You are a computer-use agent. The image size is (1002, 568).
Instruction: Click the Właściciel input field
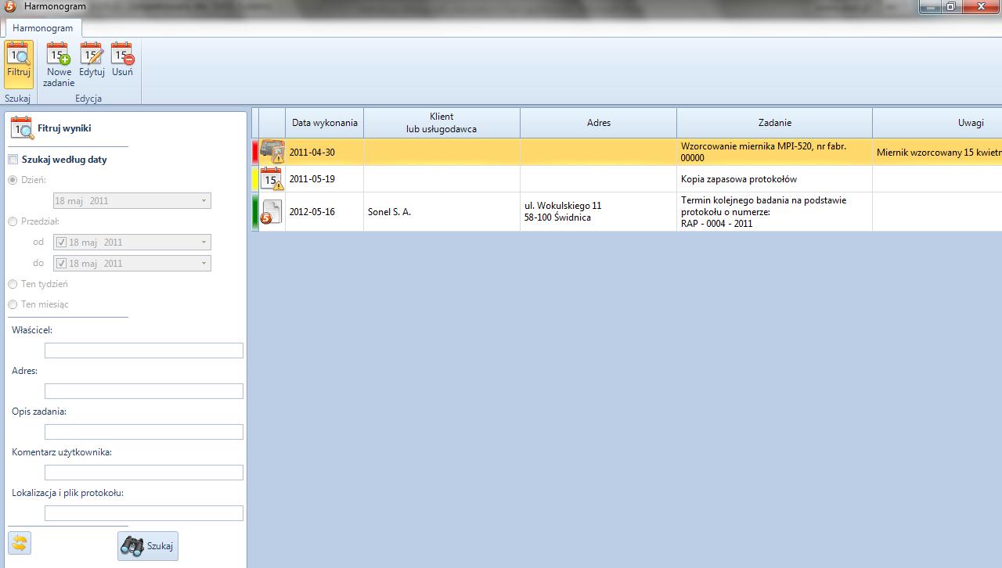[144, 351]
